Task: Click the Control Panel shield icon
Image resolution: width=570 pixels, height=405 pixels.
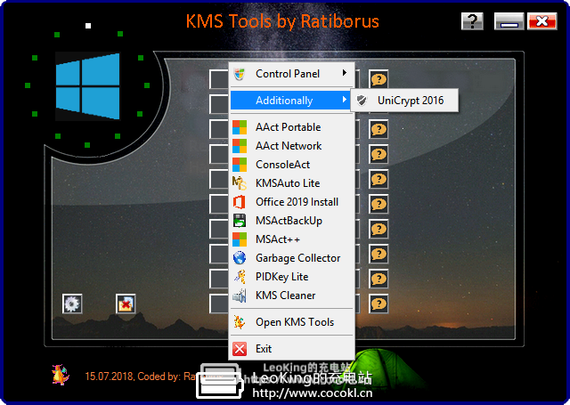Action: pos(240,74)
